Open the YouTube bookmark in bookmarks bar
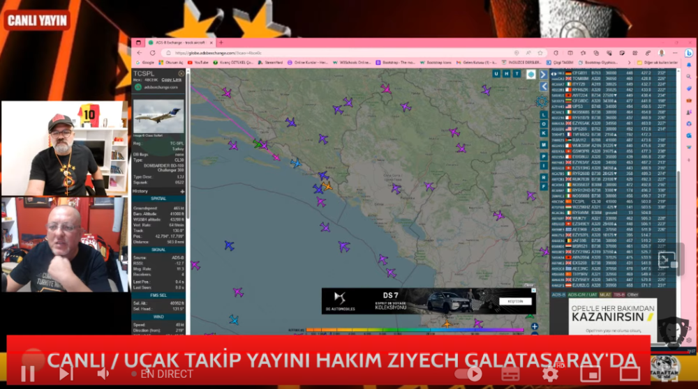The width and height of the screenshot is (698, 389). 198,62
